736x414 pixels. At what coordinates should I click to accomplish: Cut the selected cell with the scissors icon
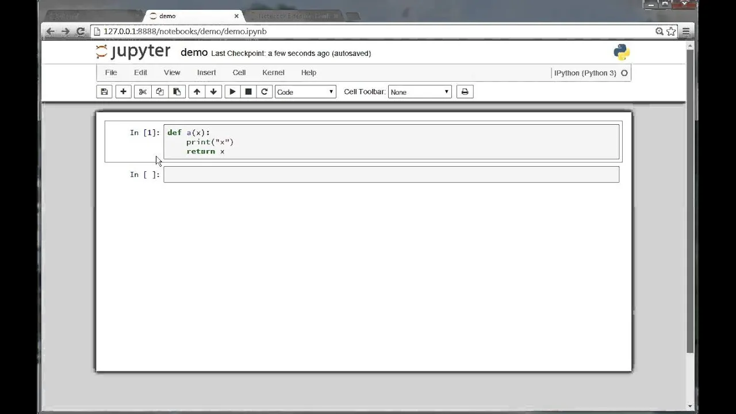pos(143,91)
